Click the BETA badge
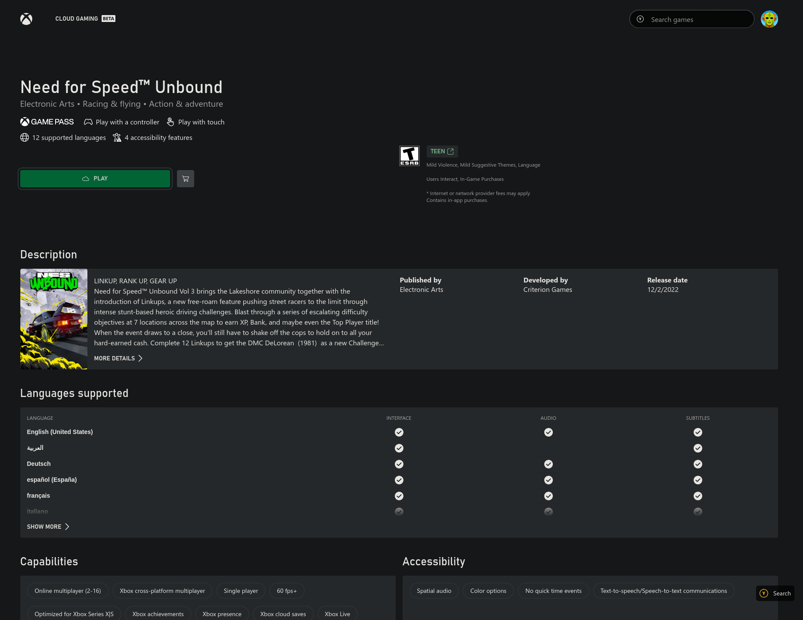The width and height of the screenshot is (803, 620). [109, 19]
